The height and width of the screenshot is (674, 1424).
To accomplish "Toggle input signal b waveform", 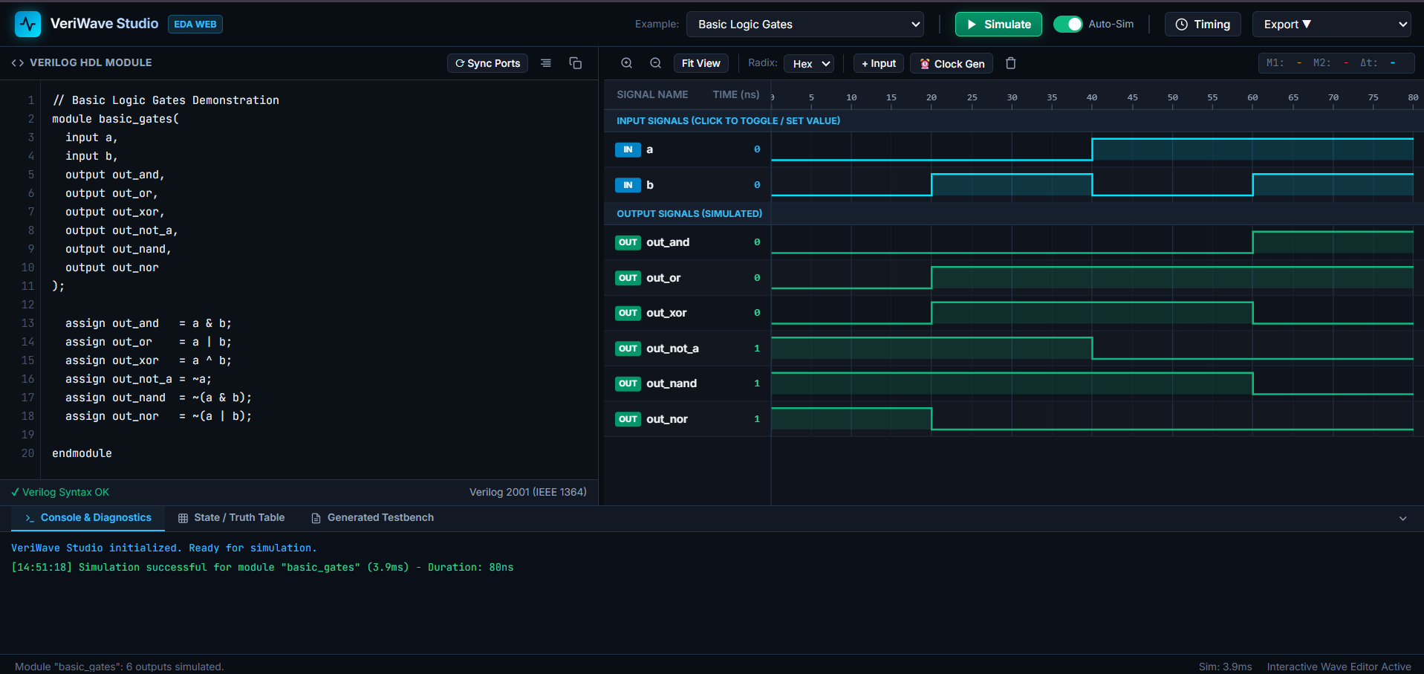I will (x=1092, y=185).
